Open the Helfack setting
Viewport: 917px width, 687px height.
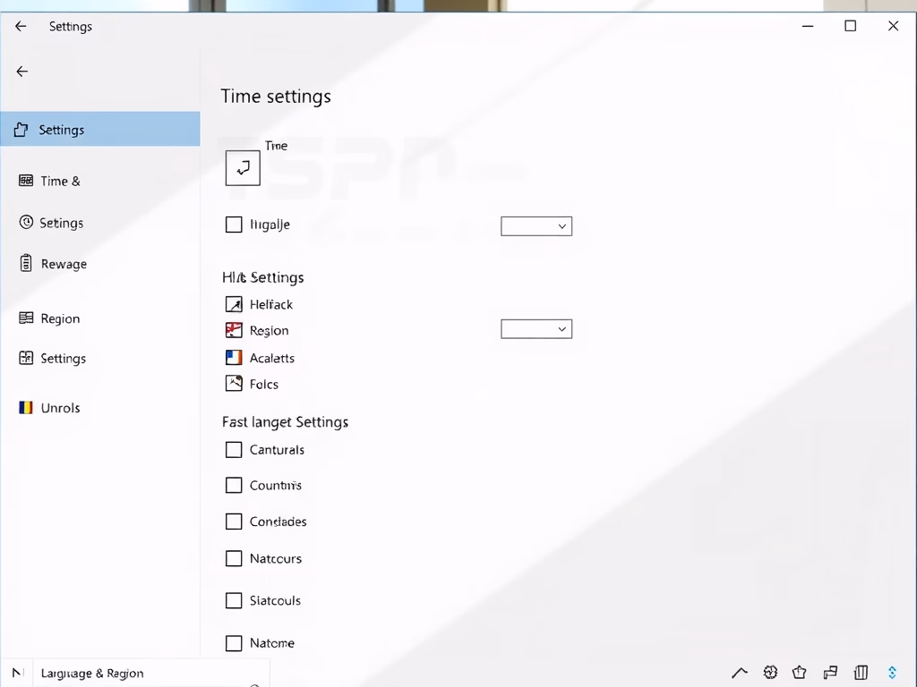pyautogui.click(x=270, y=304)
